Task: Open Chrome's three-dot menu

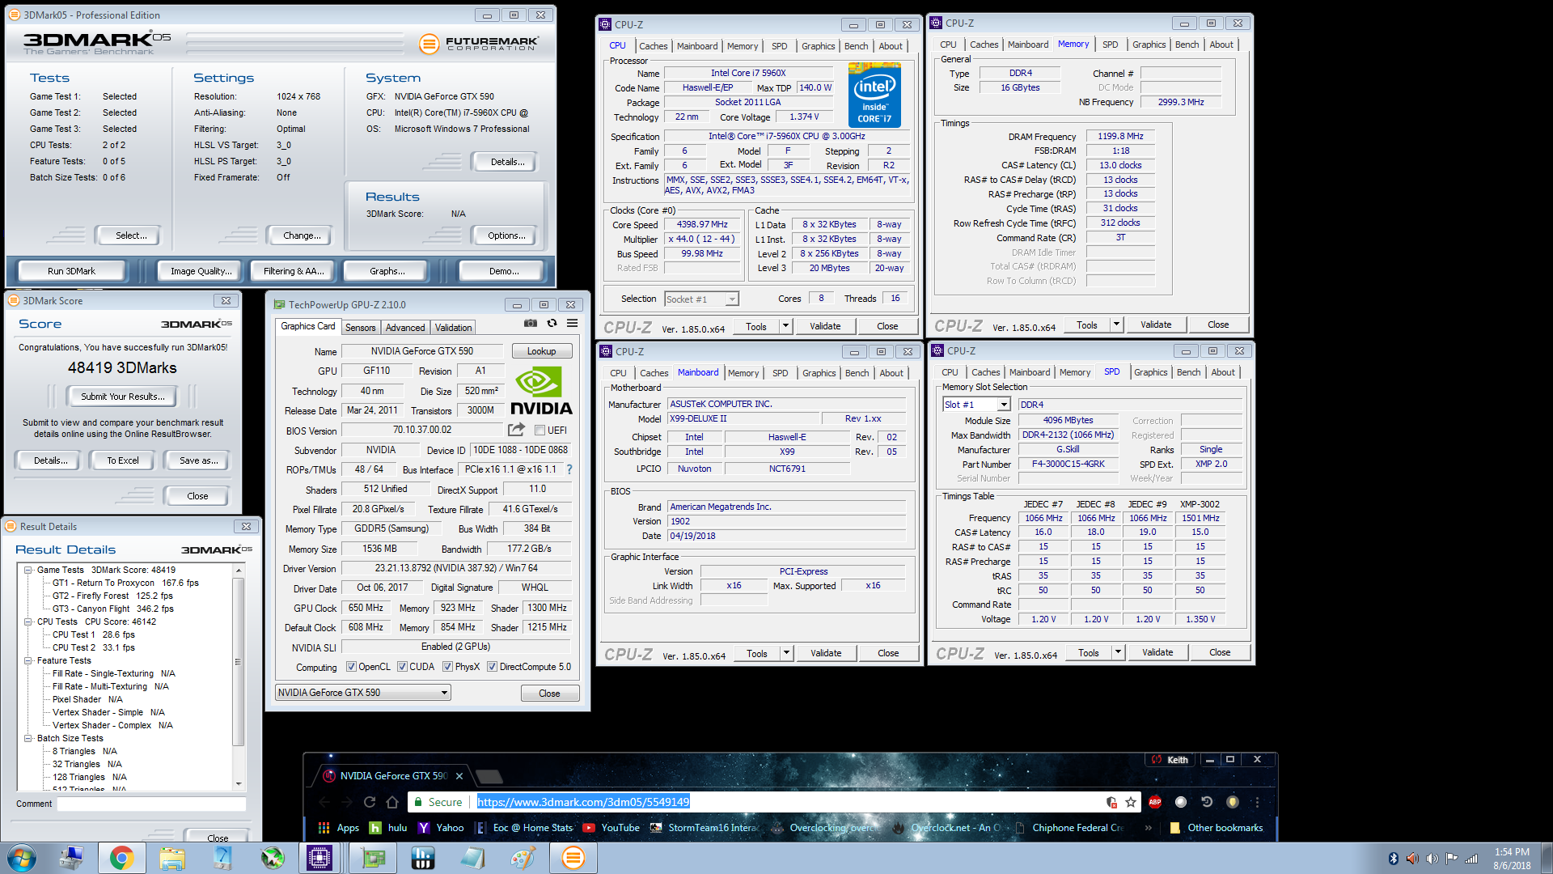Action: point(1257,802)
